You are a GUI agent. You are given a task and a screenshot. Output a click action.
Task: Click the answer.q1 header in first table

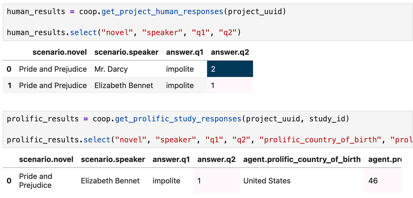pyautogui.click(x=185, y=52)
